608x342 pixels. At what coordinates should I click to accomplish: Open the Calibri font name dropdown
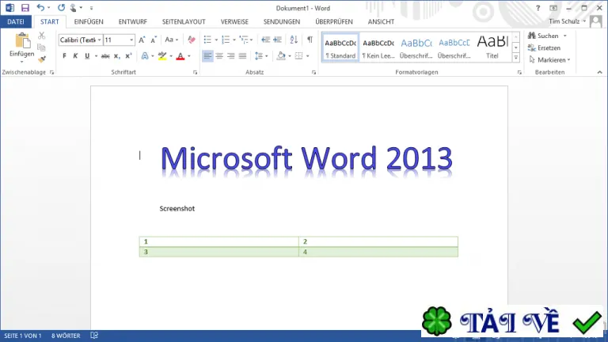click(x=99, y=40)
